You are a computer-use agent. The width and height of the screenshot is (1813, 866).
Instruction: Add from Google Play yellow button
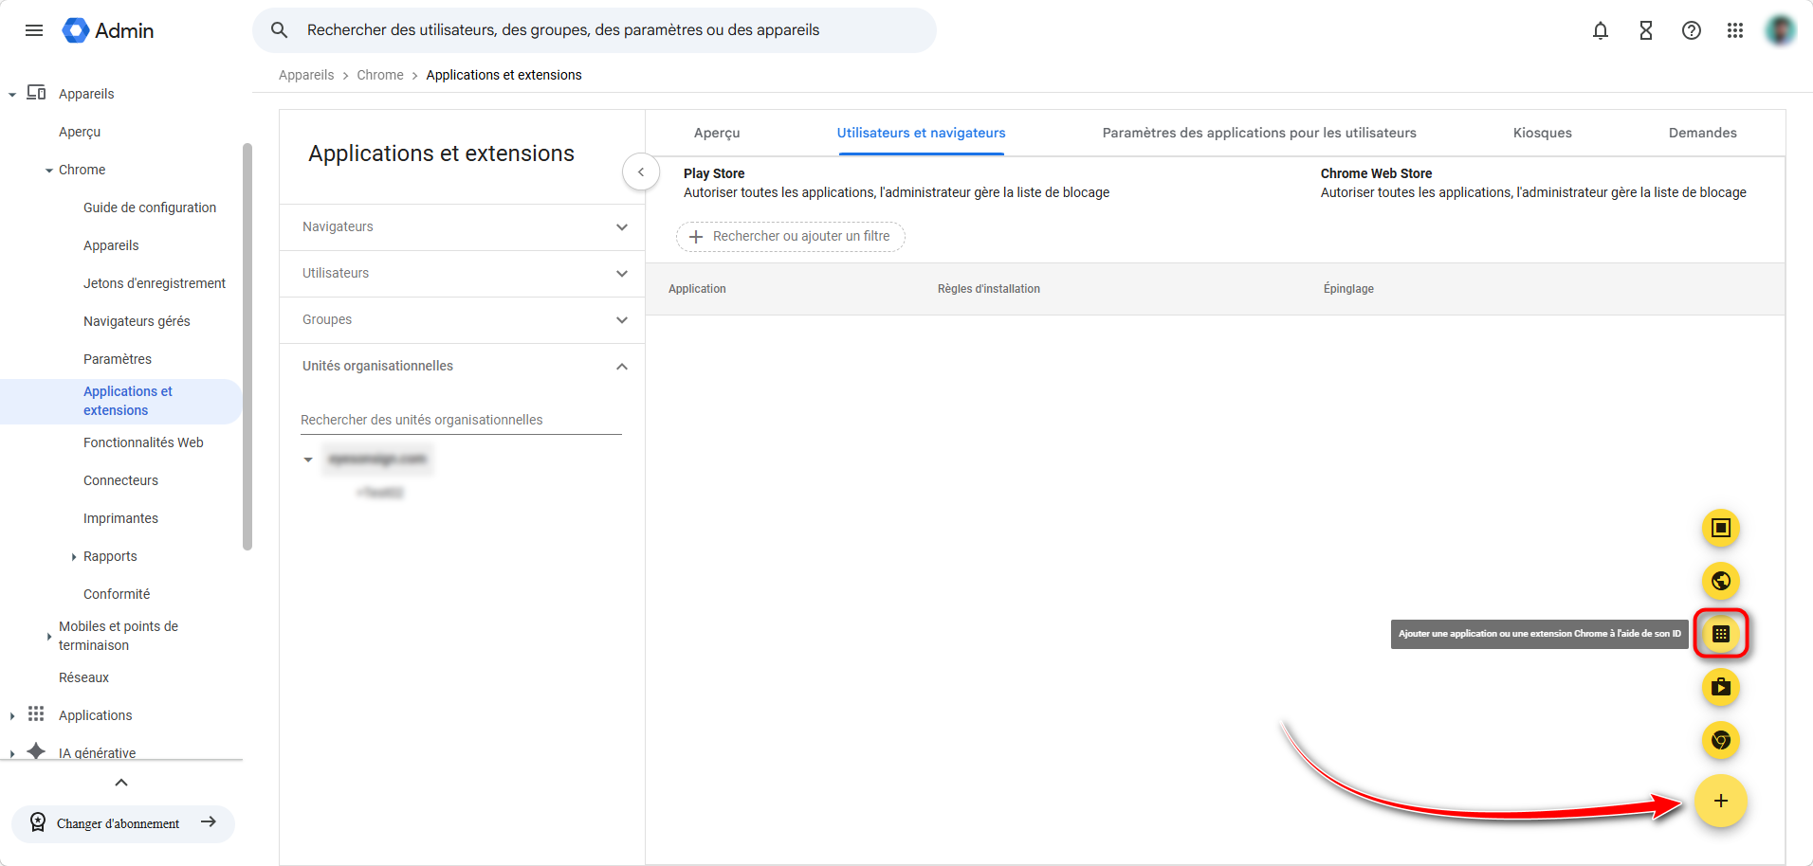click(x=1721, y=687)
